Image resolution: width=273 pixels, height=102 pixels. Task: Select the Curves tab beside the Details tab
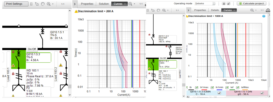229,10
